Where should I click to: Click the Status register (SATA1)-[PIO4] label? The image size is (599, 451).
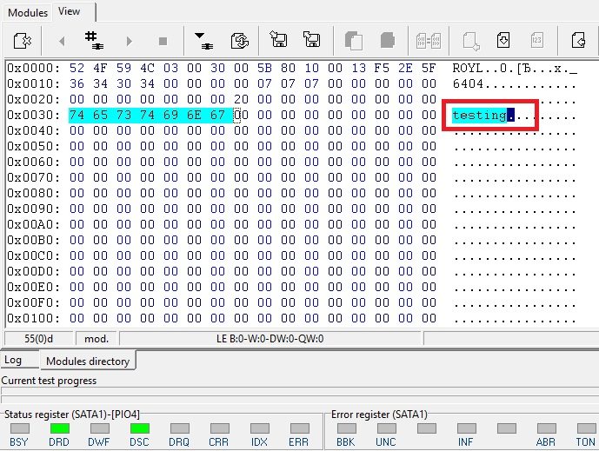click(72, 415)
